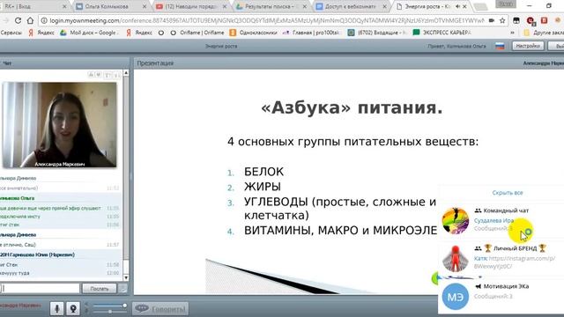Click the МЭ blue circle avatar
This screenshot has width=564, height=317.
[455, 297]
